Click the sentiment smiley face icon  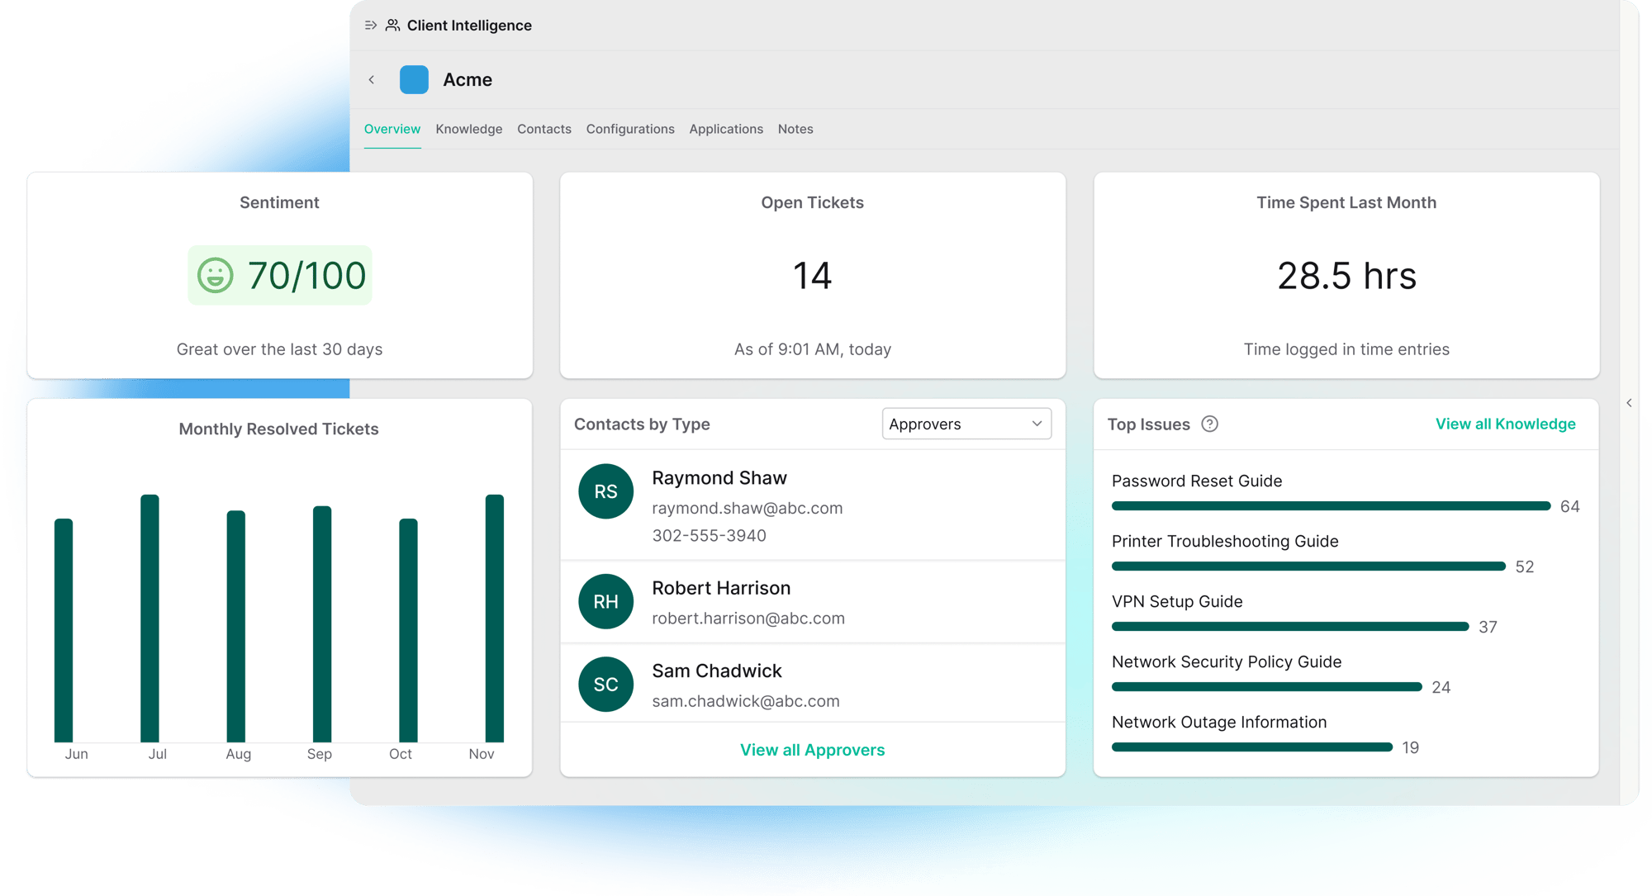click(x=215, y=276)
